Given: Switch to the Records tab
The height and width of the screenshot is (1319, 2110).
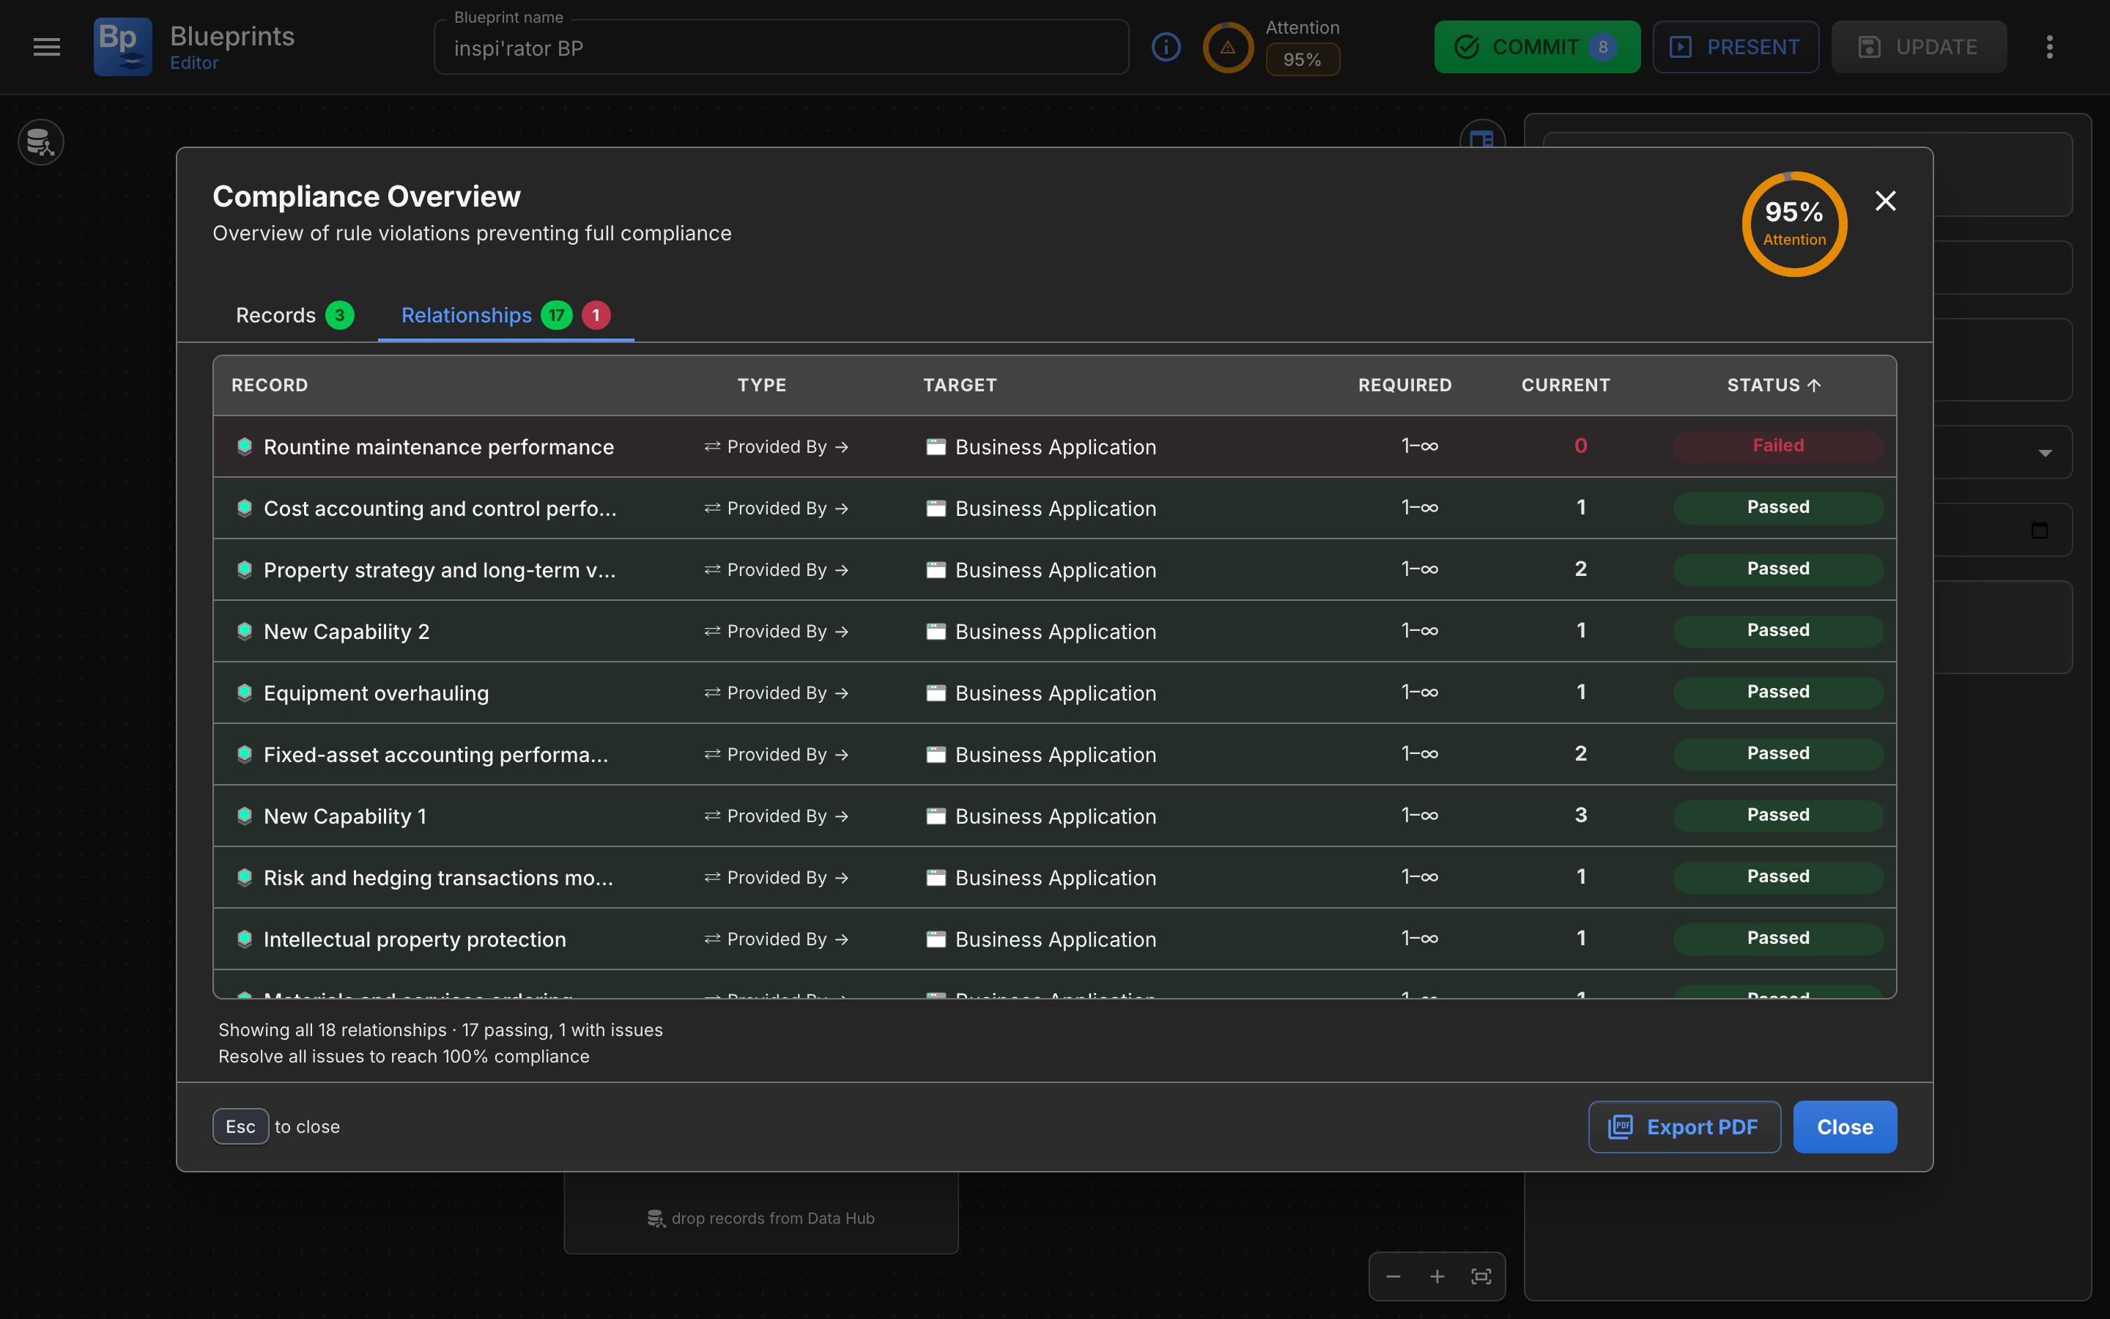Looking at the screenshot, I should pyautogui.click(x=294, y=315).
